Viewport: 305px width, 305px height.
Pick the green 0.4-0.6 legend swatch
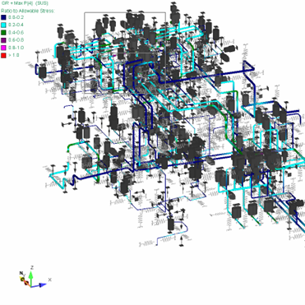tap(3, 32)
